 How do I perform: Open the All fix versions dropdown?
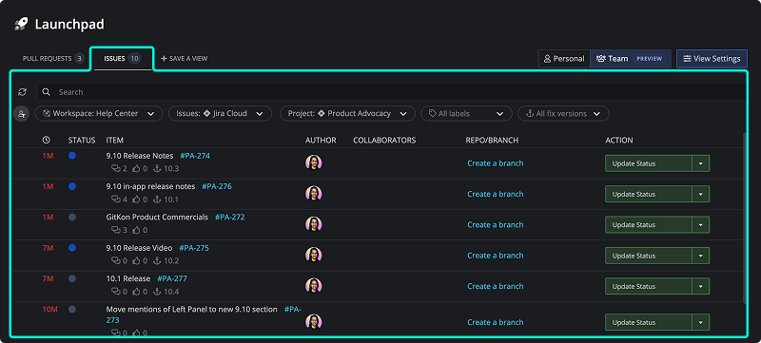point(563,113)
